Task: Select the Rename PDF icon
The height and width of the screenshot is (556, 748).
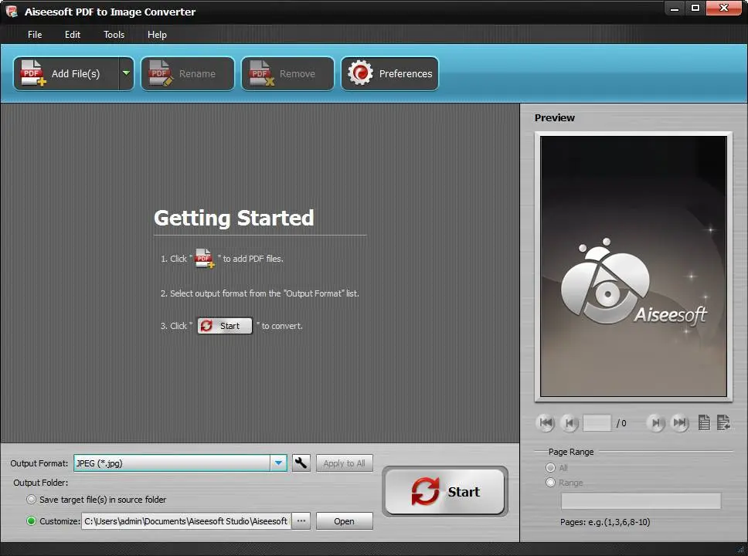Action: tap(159, 73)
